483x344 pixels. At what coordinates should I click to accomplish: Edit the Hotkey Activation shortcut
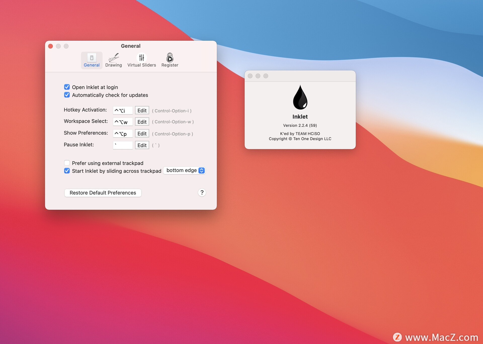pos(142,110)
